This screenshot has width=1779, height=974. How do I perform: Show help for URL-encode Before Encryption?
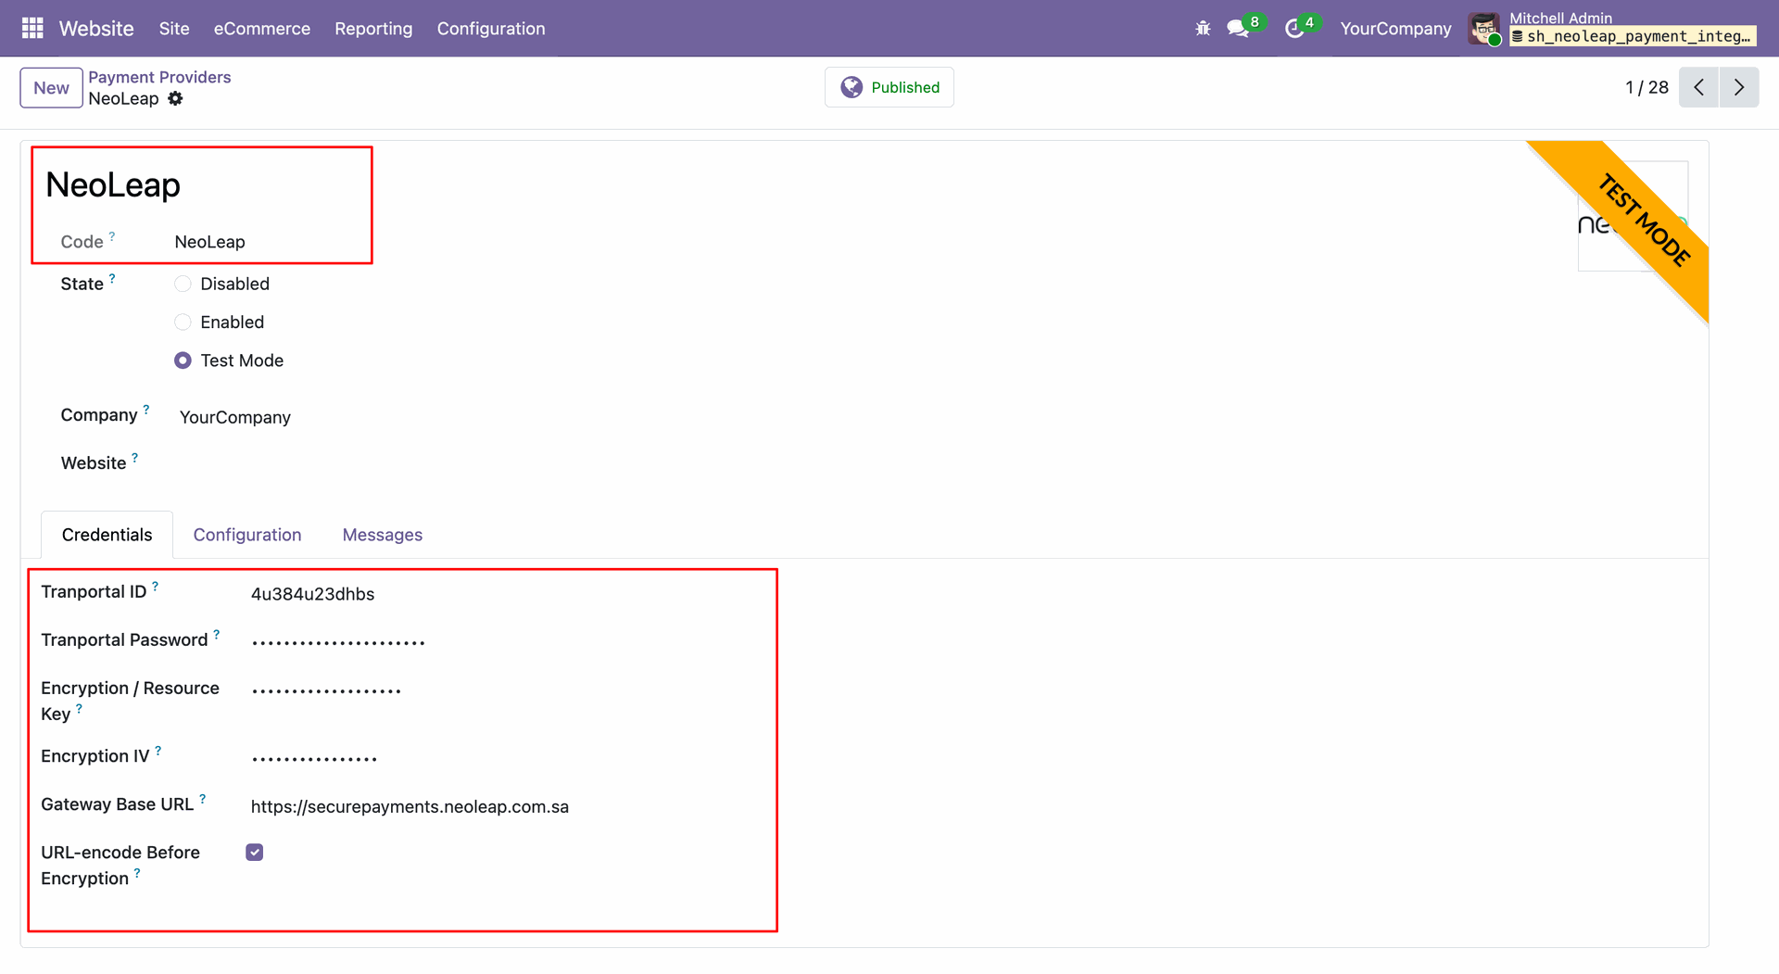[137, 872]
